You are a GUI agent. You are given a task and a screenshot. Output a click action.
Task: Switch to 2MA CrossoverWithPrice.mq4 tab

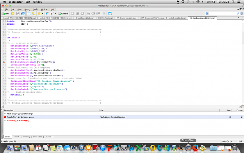tap(152, 18)
